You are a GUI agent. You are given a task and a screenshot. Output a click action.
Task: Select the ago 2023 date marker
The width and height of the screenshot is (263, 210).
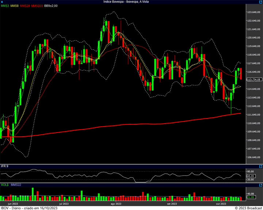tap(115, 203)
